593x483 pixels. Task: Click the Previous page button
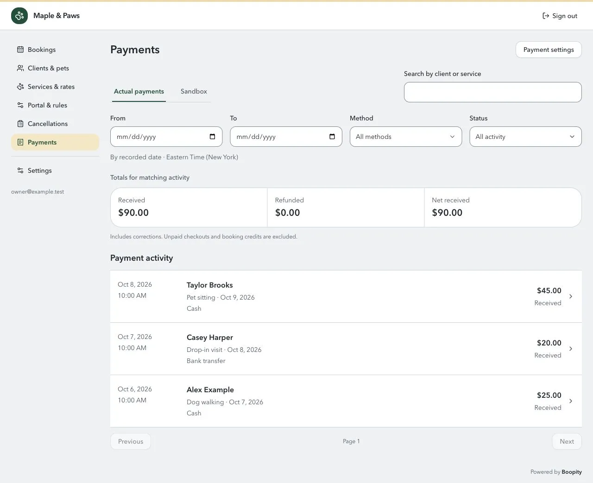click(x=131, y=441)
